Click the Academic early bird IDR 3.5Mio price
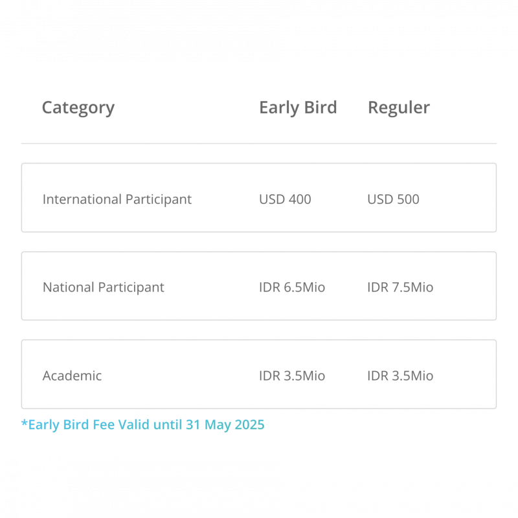The height and width of the screenshot is (518, 518). click(292, 376)
